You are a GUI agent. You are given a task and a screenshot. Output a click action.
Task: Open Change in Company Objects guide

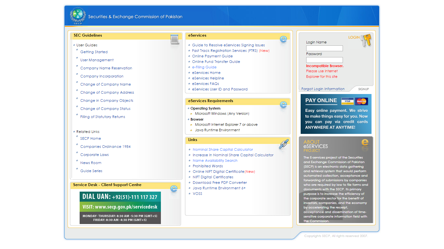(107, 101)
